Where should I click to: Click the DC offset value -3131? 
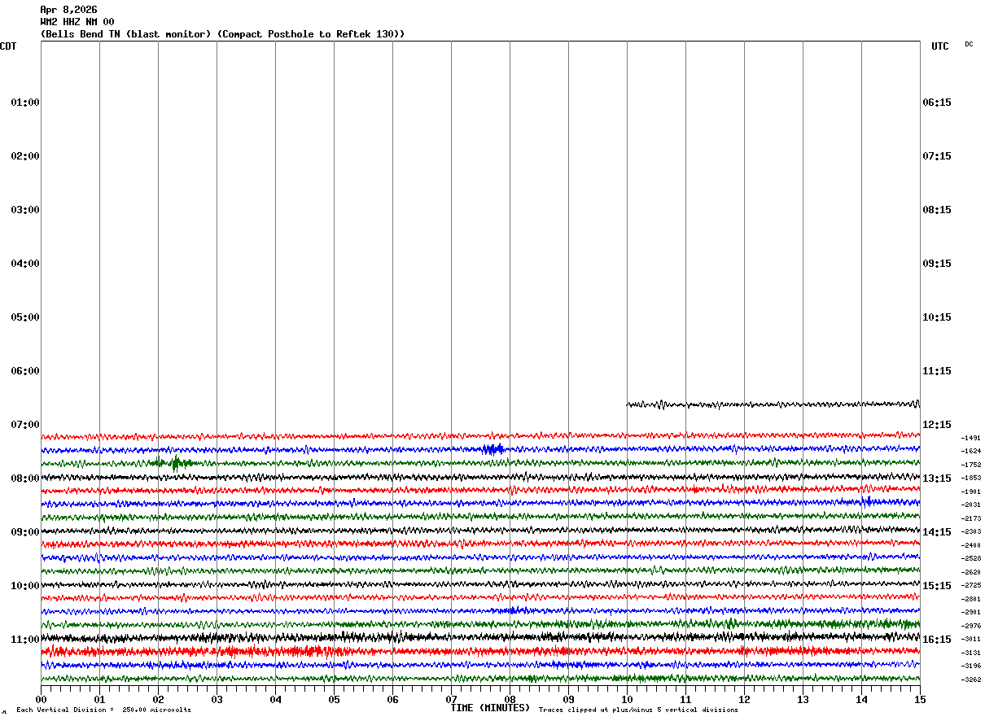[971, 653]
